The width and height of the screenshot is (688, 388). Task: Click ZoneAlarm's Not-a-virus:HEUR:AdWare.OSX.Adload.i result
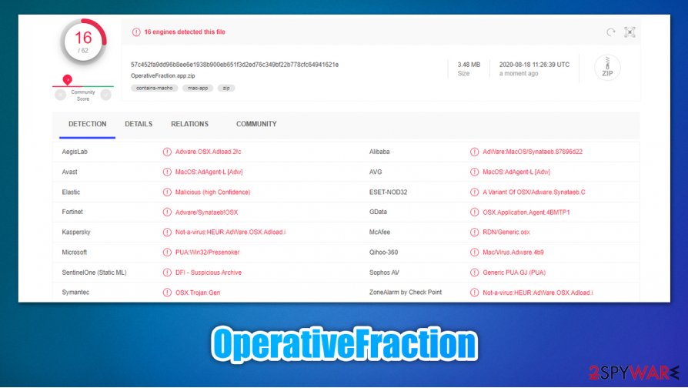pyautogui.click(x=538, y=293)
